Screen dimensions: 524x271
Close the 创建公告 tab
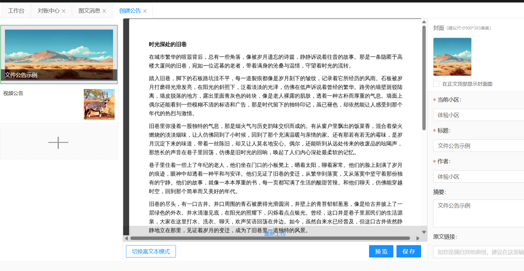click(x=145, y=11)
